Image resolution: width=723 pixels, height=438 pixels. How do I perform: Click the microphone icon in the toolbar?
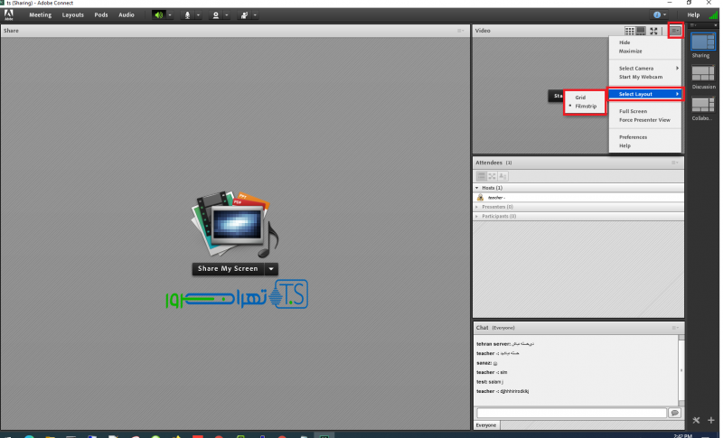pos(188,15)
